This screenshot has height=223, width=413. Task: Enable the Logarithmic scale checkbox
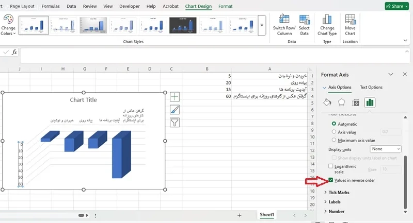331,166
